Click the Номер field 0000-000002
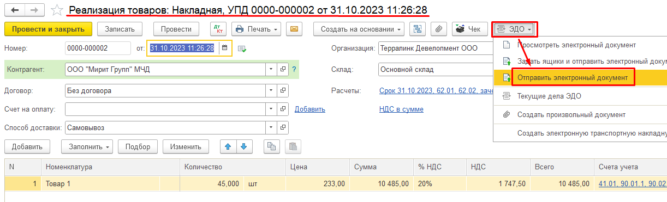 (97, 48)
